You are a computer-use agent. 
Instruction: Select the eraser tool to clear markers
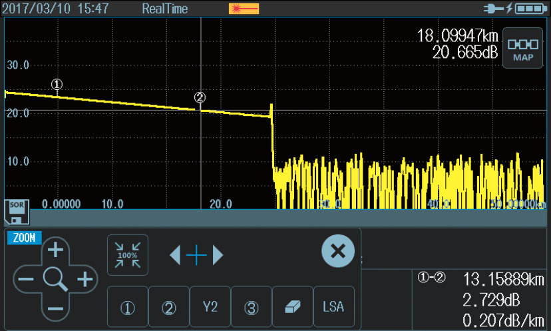[x=292, y=307]
